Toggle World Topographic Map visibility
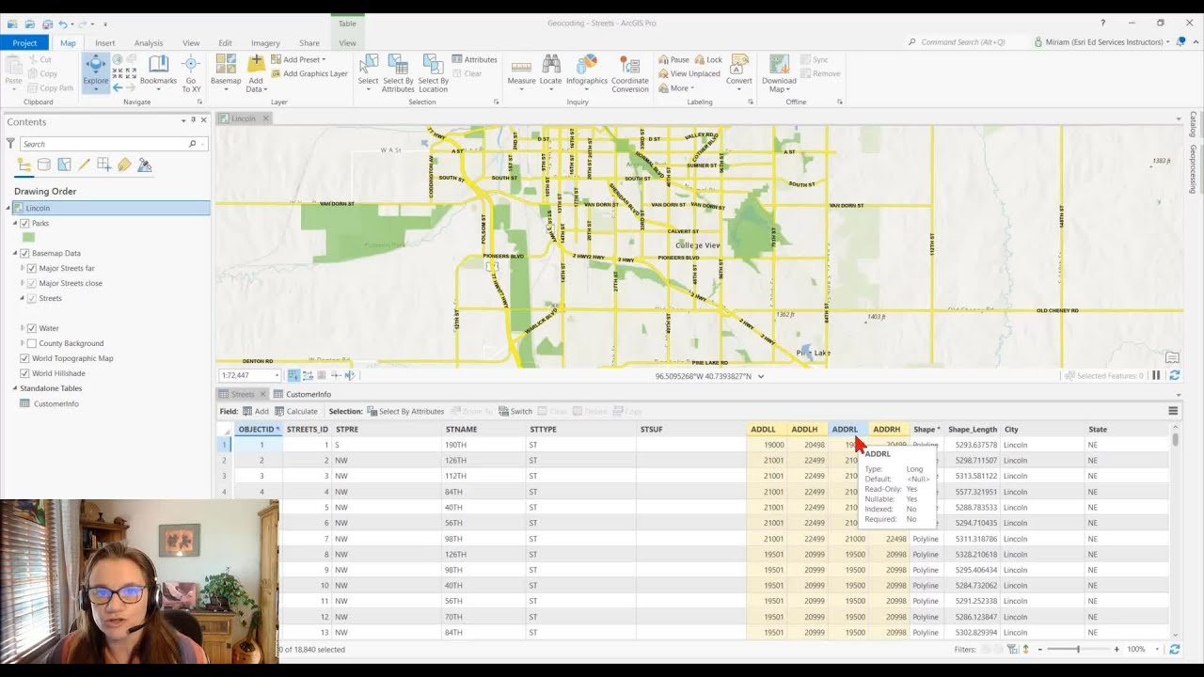The height and width of the screenshot is (677, 1204). (24, 358)
